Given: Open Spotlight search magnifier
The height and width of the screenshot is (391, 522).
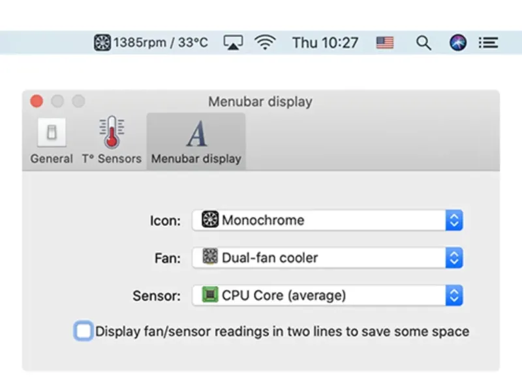Looking at the screenshot, I should click(x=423, y=43).
